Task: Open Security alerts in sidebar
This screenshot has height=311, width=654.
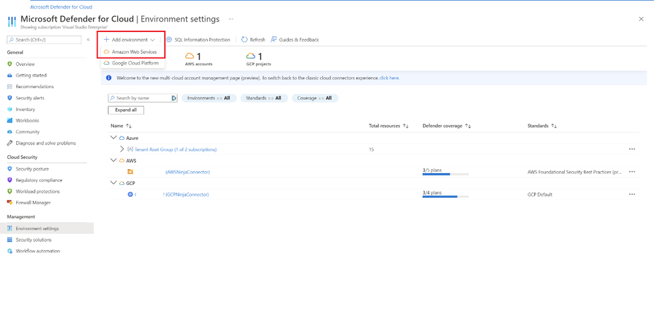Action: pos(30,98)
